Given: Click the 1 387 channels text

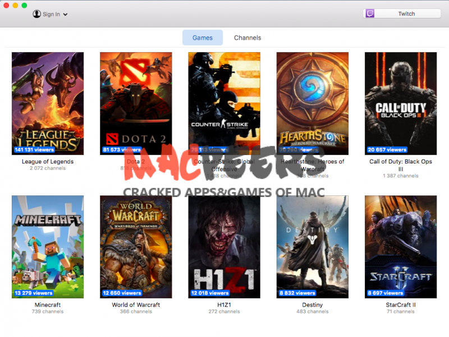Looking at the screenshot, I should 401,176.
